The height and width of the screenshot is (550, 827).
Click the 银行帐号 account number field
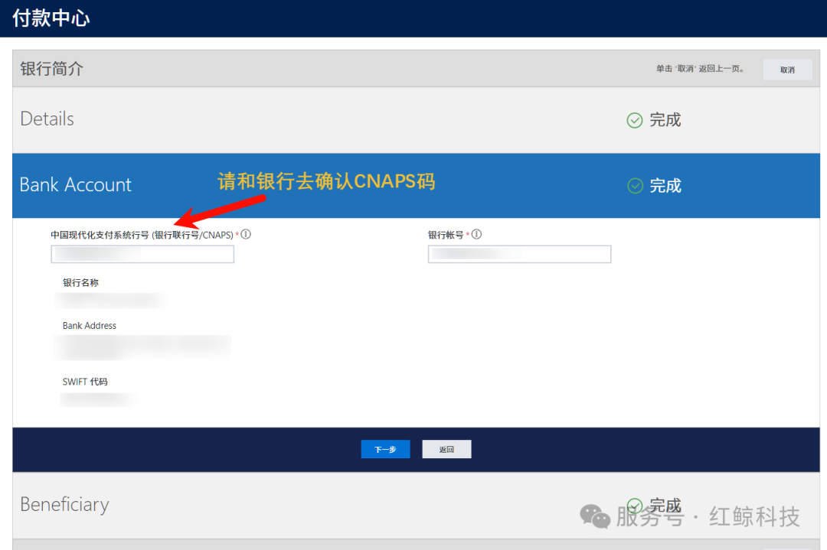[x=519, y=254]
